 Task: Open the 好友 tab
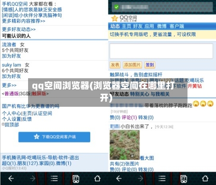point(138,26)
